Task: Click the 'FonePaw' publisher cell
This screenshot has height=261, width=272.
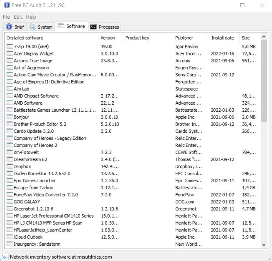Action: (x=184, y=195)
